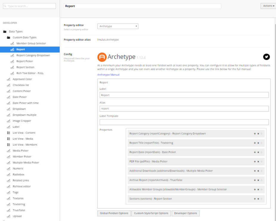
Task: Open the Property editor dropdown
Action: tap(118, 26)
